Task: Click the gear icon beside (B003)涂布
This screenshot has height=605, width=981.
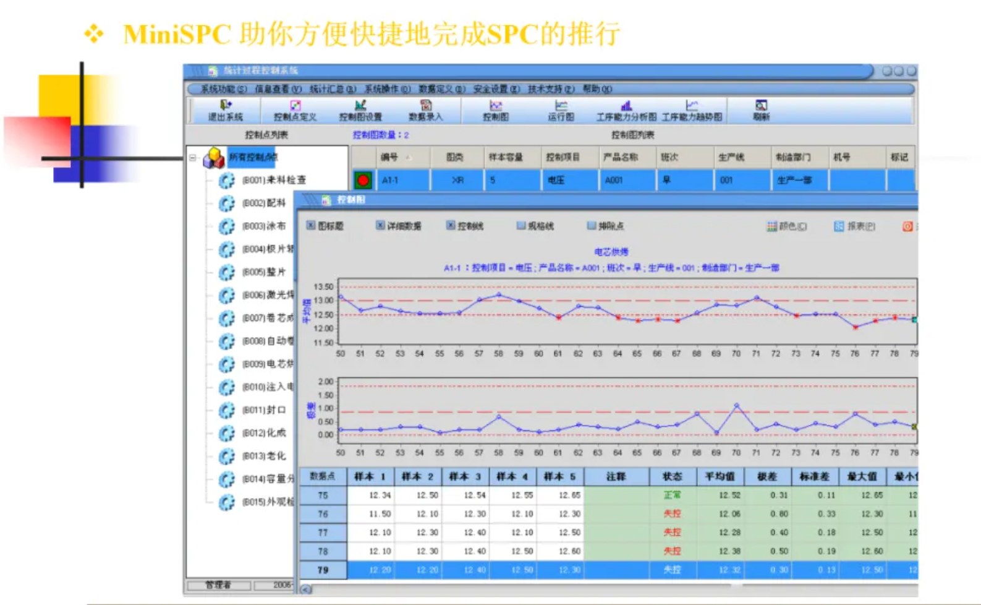Action: [x=227, y=226]
